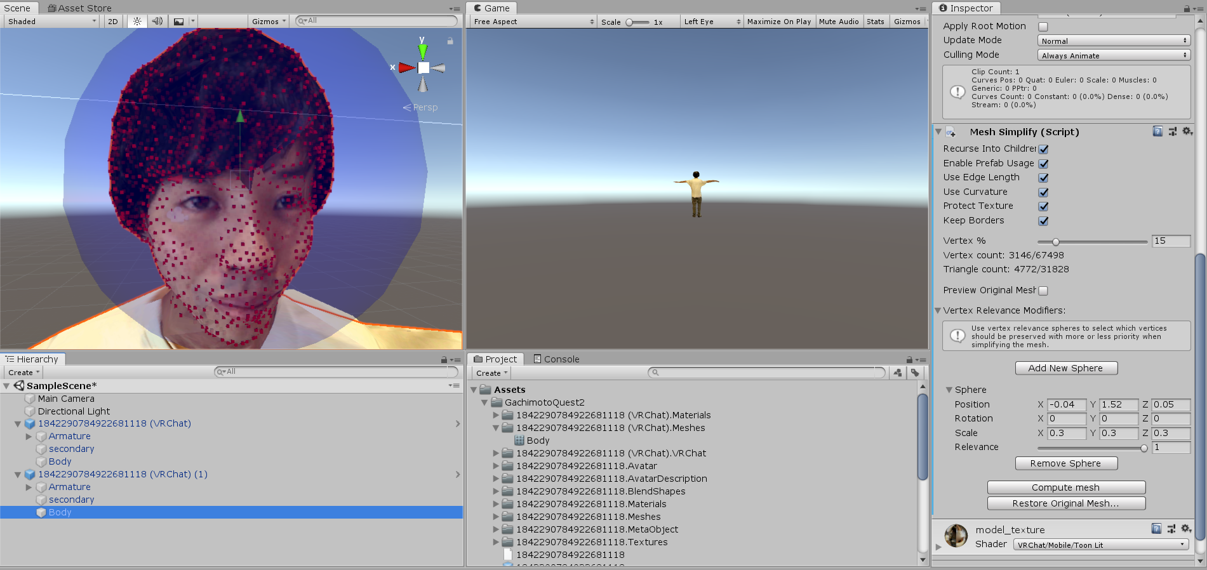This screenshot has width=1207, height=570.
Task: Click Remove Sphere button
Action: [1065, 463]
